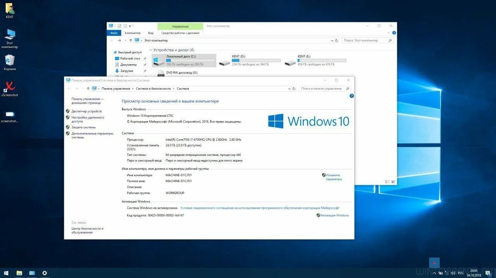The image size is (496, 278).
Task: Click the arrow after Панель управления in breadcrumb
Action: pos(133,89)
